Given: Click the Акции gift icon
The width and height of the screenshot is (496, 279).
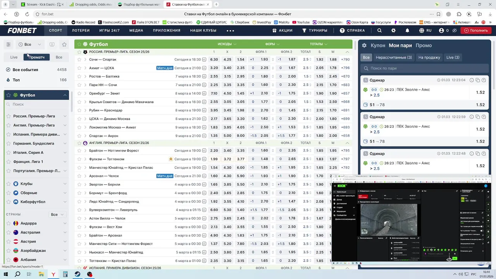Looking at the screenshot, I should [x=274, y=30].
